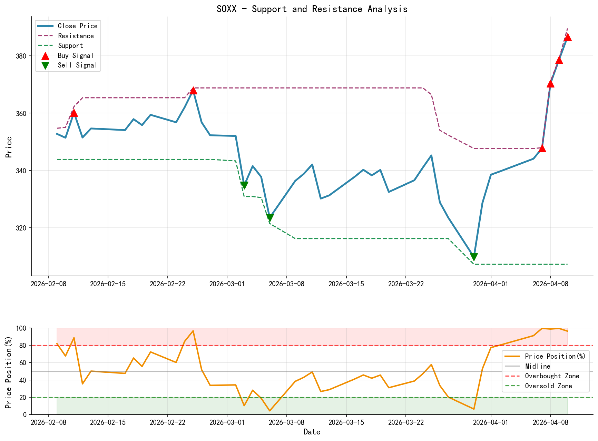598x441 pixels.
Task: Click the sell triangle near 335 in early March
Action: point(244,185)
